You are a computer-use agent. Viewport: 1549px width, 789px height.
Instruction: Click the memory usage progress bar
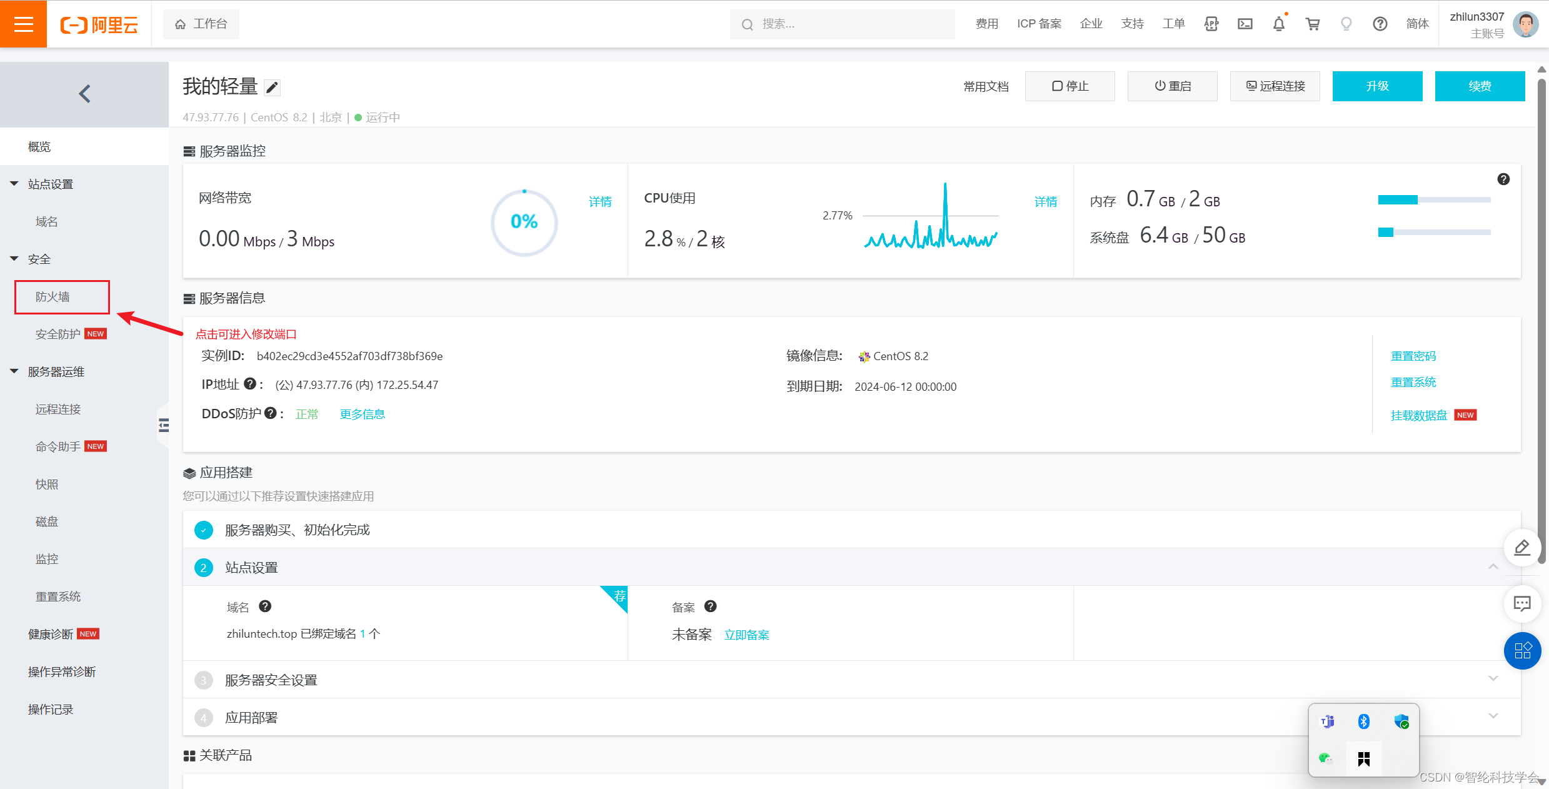1433,200
